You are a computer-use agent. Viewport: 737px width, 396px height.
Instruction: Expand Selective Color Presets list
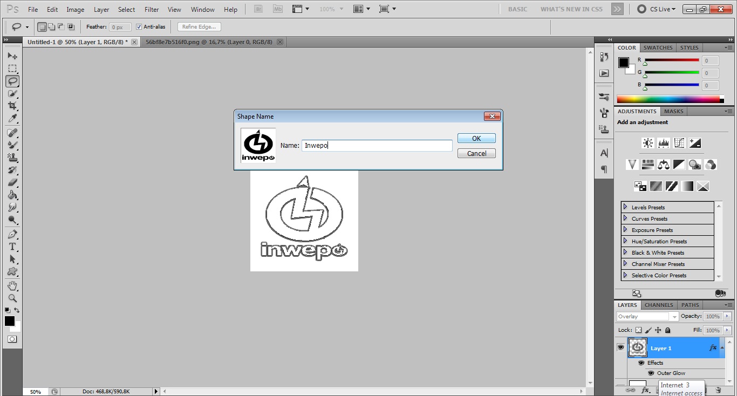click(x=625, y=275)
